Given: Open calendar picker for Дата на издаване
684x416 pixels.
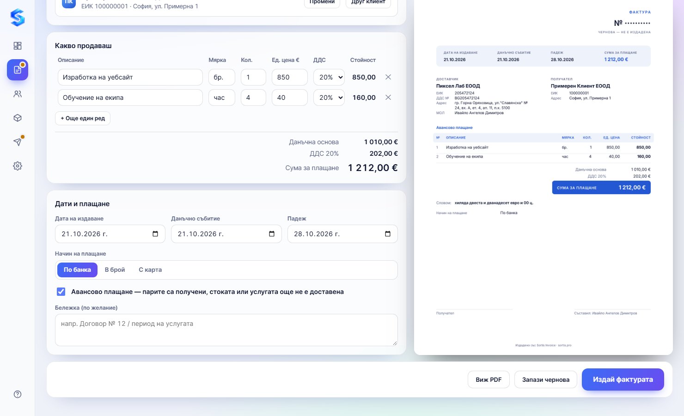Looking at the screenshot, I should [155, 234].
